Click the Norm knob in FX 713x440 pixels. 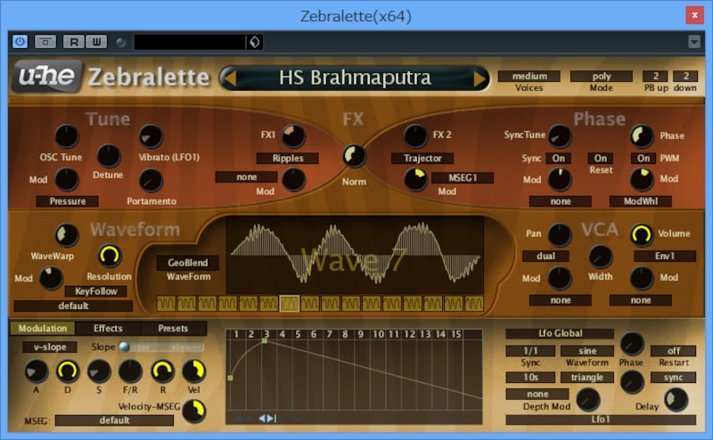tap(355, 156)
